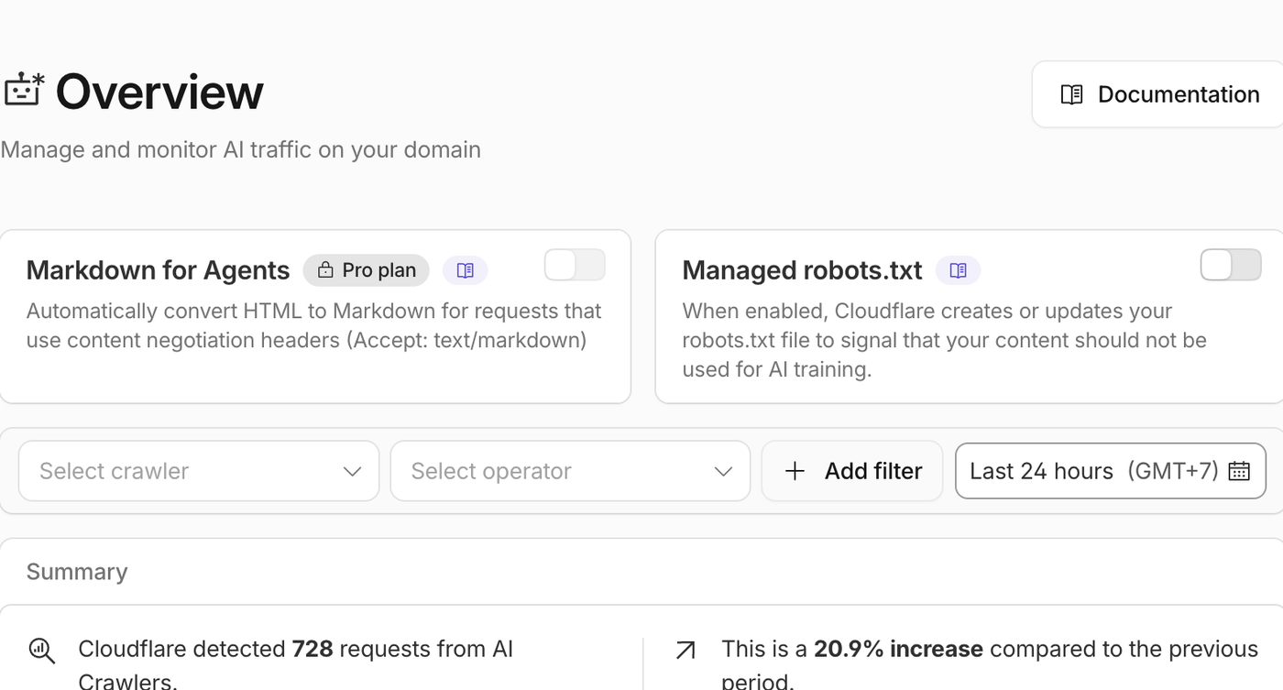Click the Overview page title
Viewport: 1283px width, 690px height.
click(159, 92)
